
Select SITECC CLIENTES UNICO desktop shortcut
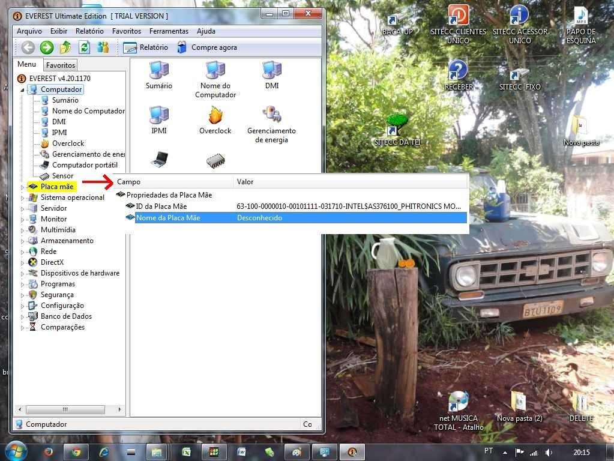click(458, 25)
